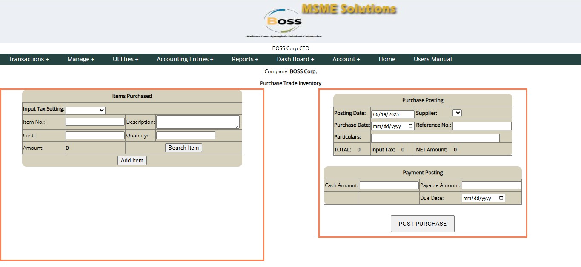The height and width of the screenshot is (267, 581).
Task: Open calendar picker in Due Date field
Action: pyautogui.click(x=501, y=198)
